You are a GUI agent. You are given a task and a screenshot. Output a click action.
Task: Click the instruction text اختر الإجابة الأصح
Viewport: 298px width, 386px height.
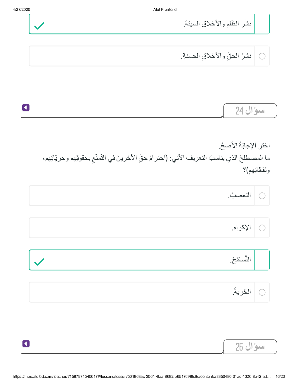click(x=244, y=145)
